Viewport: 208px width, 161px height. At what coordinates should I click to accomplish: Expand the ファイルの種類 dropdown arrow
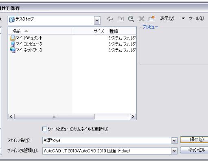click(x=174, y=151)
